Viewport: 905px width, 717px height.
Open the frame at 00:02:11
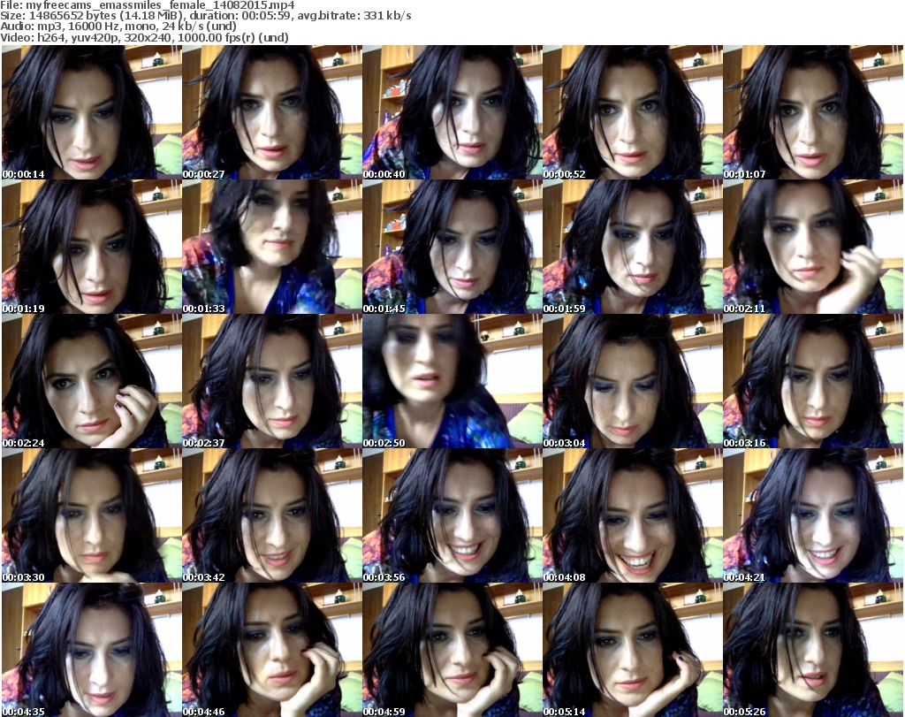(x=813, y=247)
